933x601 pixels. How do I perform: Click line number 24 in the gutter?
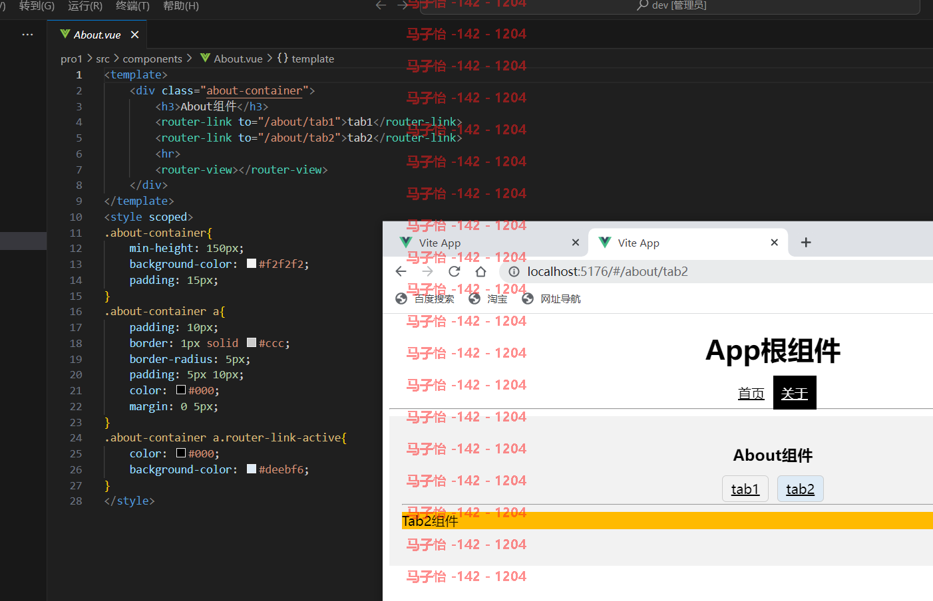[x=76, y=437]
